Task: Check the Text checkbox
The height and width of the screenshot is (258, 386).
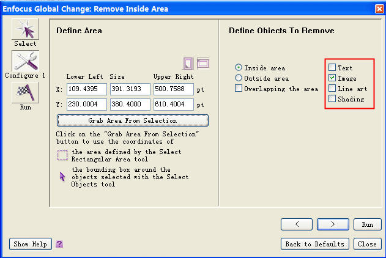Action: [x=332, y=67]
